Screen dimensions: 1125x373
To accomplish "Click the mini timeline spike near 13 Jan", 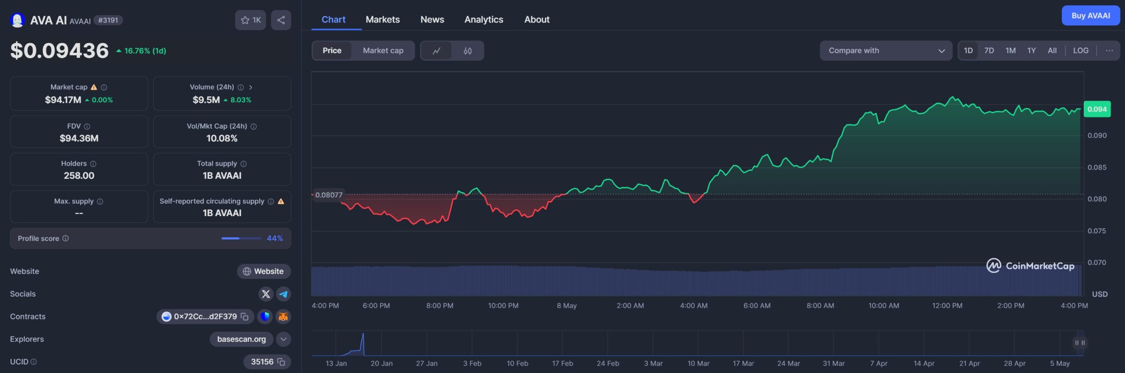I will (363, 344).
